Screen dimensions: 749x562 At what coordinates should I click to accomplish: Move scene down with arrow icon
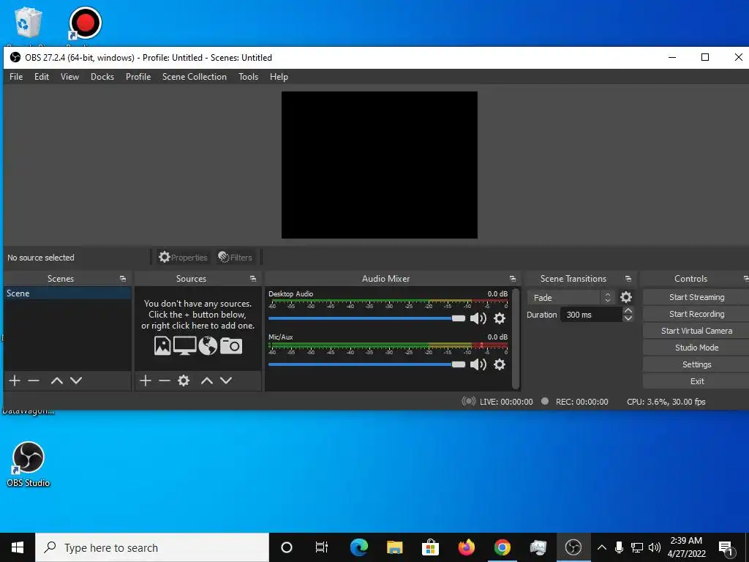(76, 381)
